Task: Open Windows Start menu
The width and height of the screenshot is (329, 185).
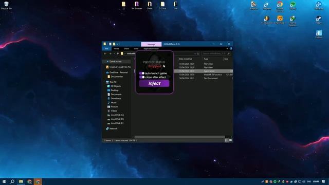Action: [x=4, y=181]
